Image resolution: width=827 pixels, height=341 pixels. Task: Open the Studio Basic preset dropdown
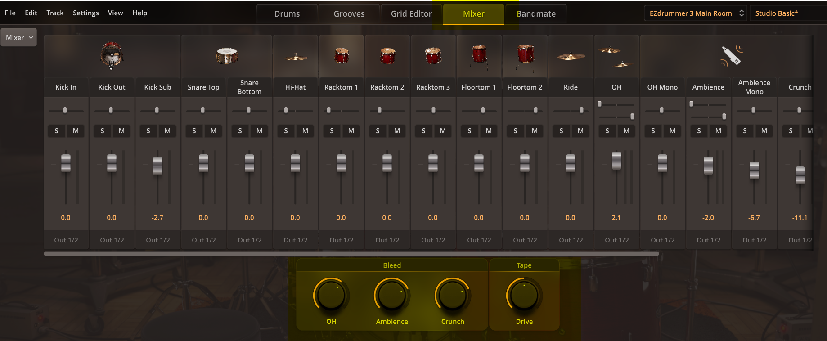(x=788, y=13)
